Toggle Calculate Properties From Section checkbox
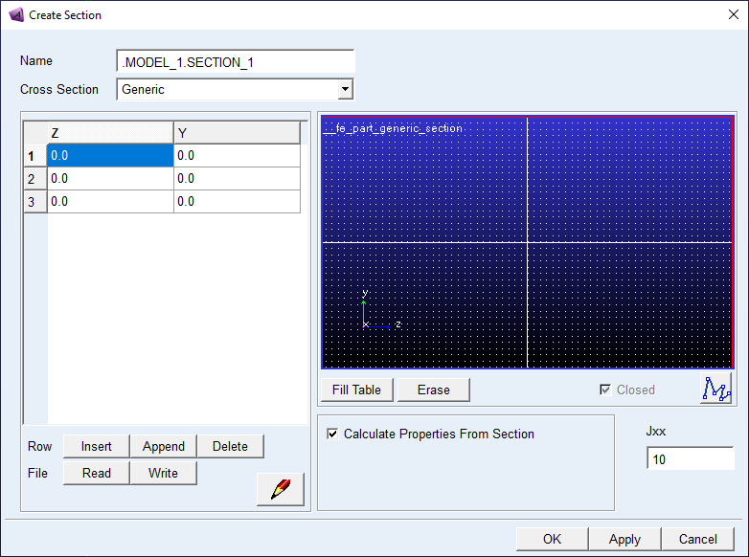The image size is (749, 557). click(332, 434)
